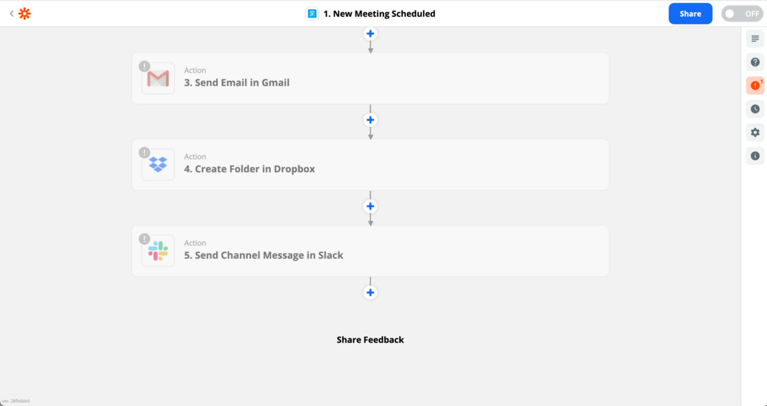Click the Share button
Viewport: 767px width, 406px height.
(x=690, y=14)
